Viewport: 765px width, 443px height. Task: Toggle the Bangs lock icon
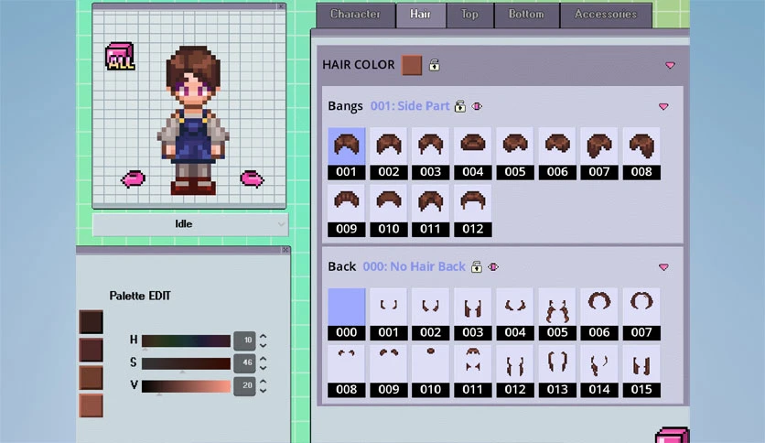click(x=459, y=106)
